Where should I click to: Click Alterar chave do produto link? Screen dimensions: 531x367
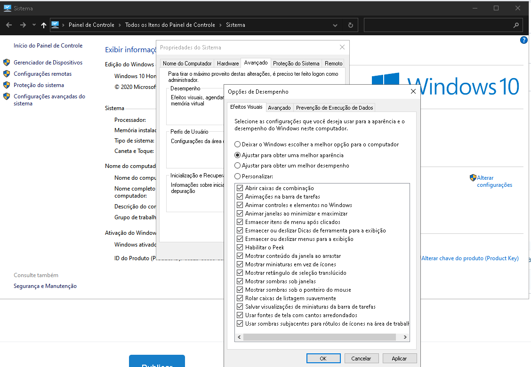[470, 258]
